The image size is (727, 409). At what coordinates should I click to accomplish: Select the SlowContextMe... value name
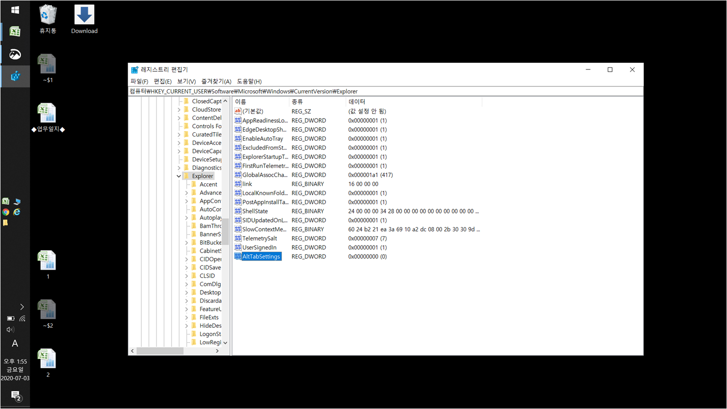(x=264, y=229)
